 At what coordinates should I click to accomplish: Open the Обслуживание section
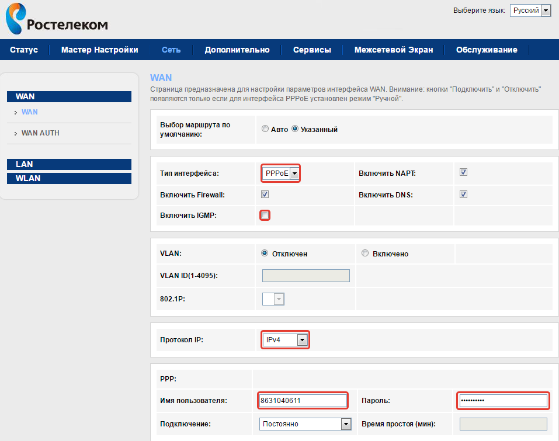[x=486, y=50]
